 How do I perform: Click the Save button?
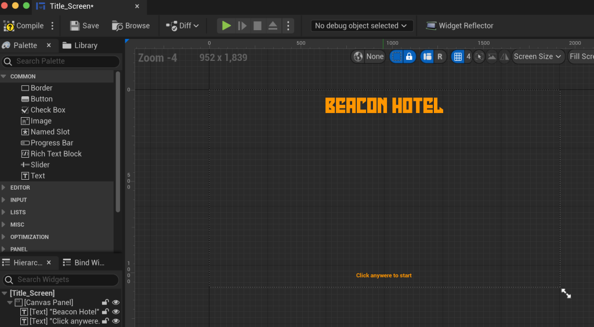click(x=85, y=26)
